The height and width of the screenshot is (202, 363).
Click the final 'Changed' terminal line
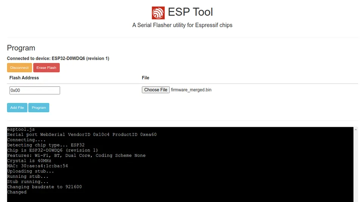pyautogui.click(x=17, y=192)
